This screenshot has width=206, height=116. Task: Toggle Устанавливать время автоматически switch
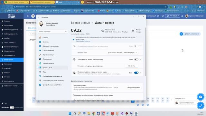pos(136,59)
